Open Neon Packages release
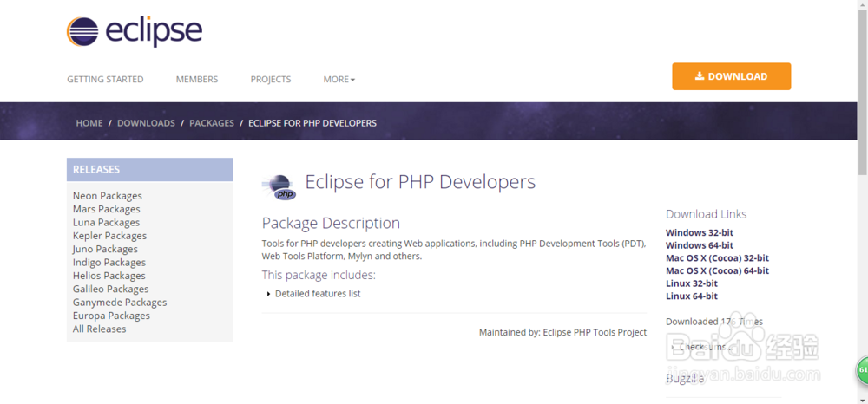This screenshot has height=404, width=868. click(x=108, y=196)
